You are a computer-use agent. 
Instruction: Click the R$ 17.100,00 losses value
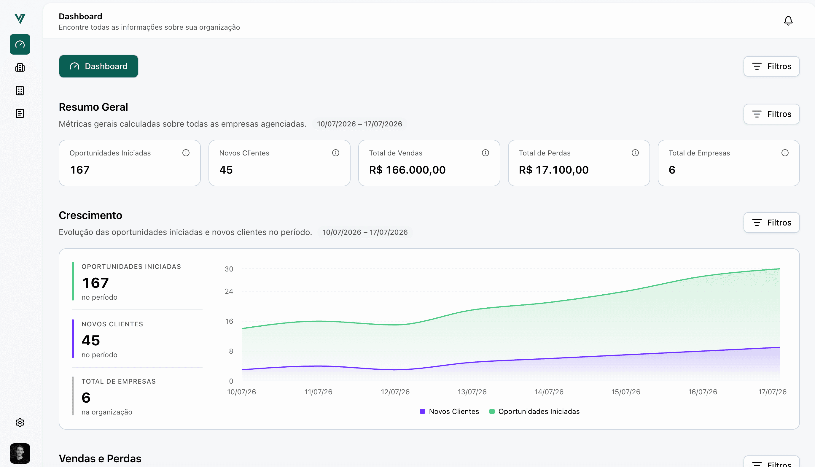pos(554,170)
